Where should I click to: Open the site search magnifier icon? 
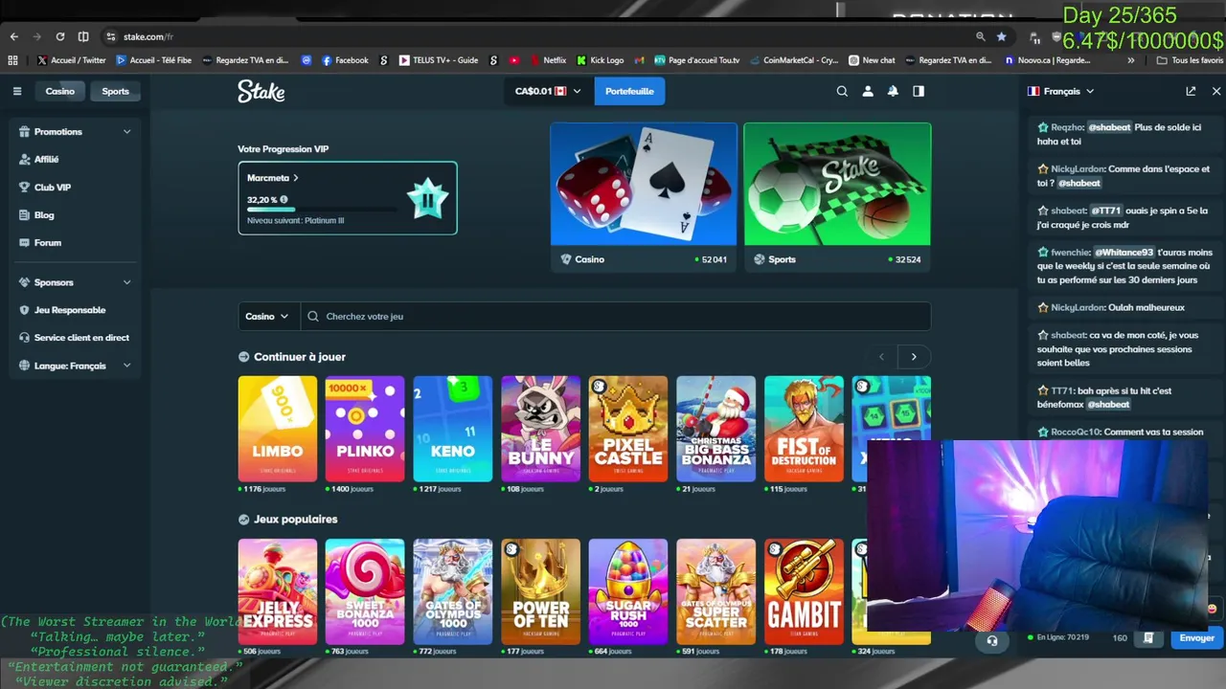tap(842, 91)
